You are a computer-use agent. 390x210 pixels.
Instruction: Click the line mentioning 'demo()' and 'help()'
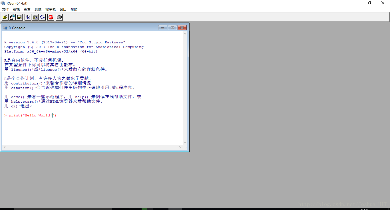pyautogui.click(x=73, y=97)
